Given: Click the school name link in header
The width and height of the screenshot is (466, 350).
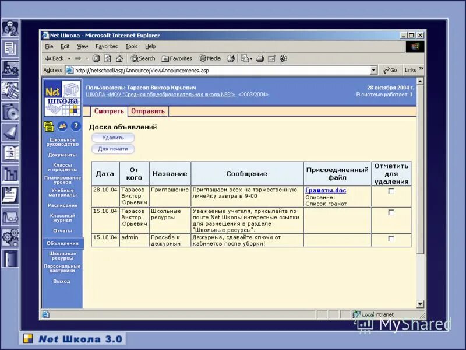Looking at the screenshot, I should pyautogui.click(x=161, y=94).
